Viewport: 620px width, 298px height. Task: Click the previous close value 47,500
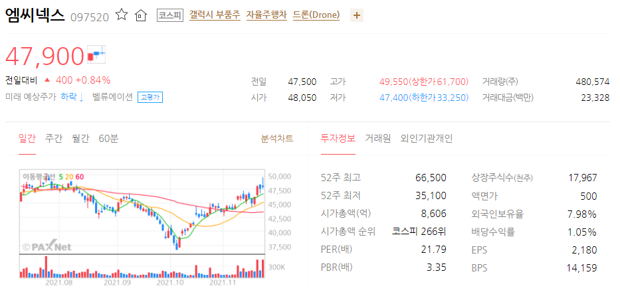pyautogui.click(x=302, y=82)
